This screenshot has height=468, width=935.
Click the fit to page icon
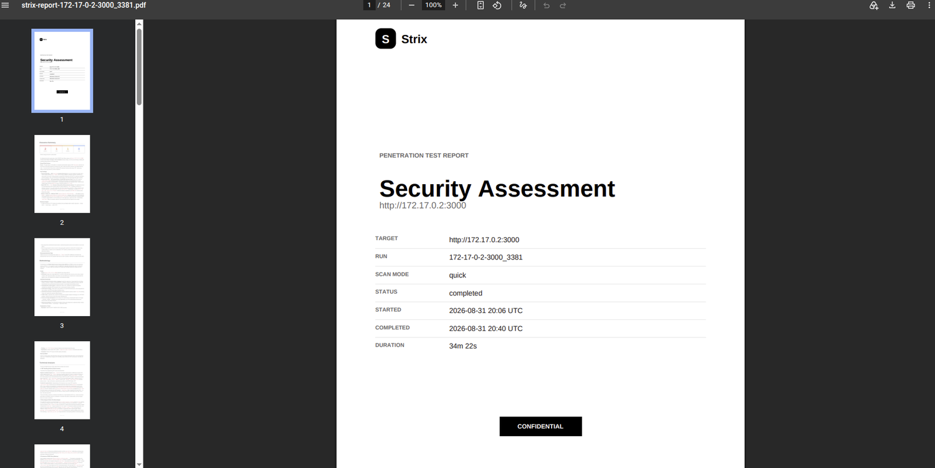[481, 5]
